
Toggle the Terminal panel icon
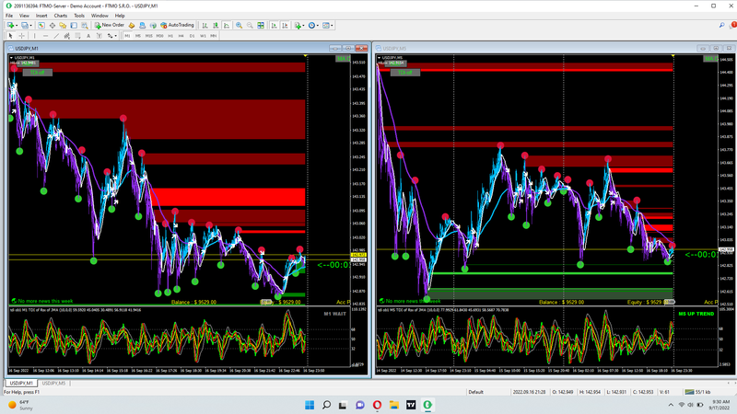pos(74,26)
